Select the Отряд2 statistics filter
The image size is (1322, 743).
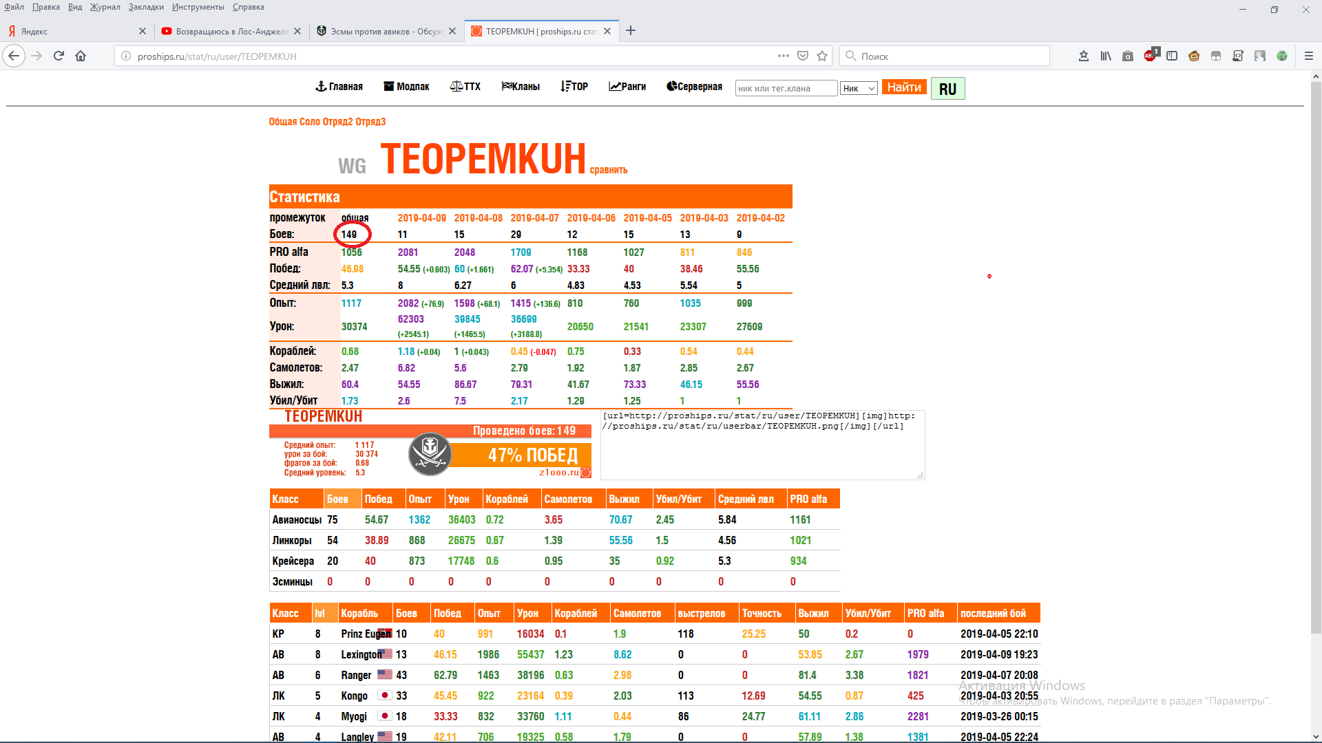pos(337,122)
